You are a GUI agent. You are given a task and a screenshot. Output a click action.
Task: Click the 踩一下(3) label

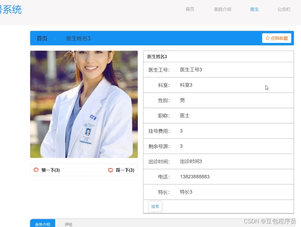point(125,170)
